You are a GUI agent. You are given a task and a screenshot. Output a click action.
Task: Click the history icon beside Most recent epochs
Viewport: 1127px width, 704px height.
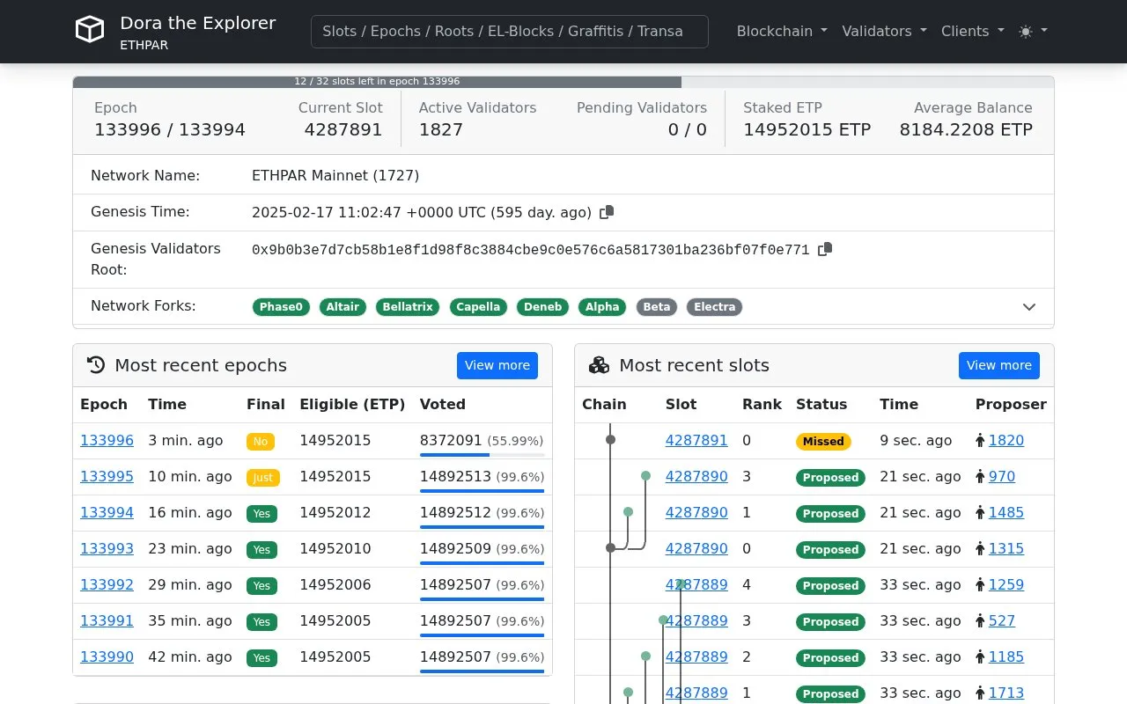tap(96, 365)
